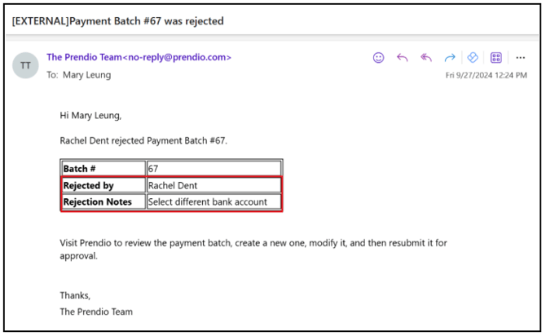Click recipient Mary Leung in To line
Screen dimensions: 546x336
point(86,75)
